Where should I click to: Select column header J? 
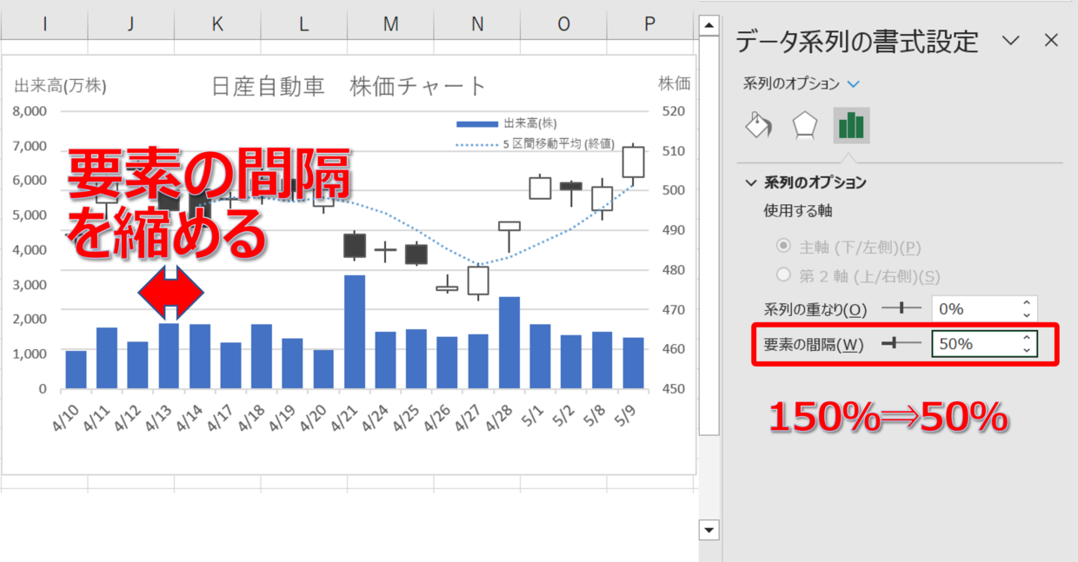coord(130,25)
